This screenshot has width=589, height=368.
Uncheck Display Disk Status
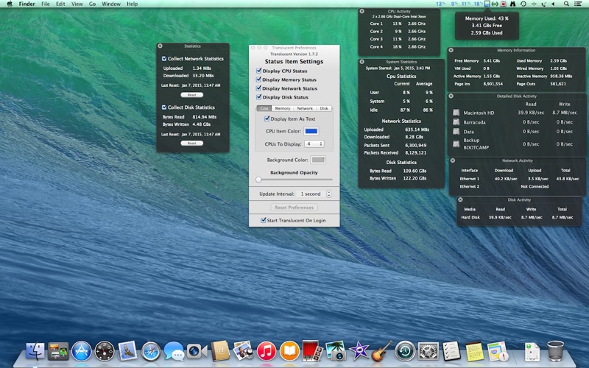pyautogui.click(x=259, y=97)
